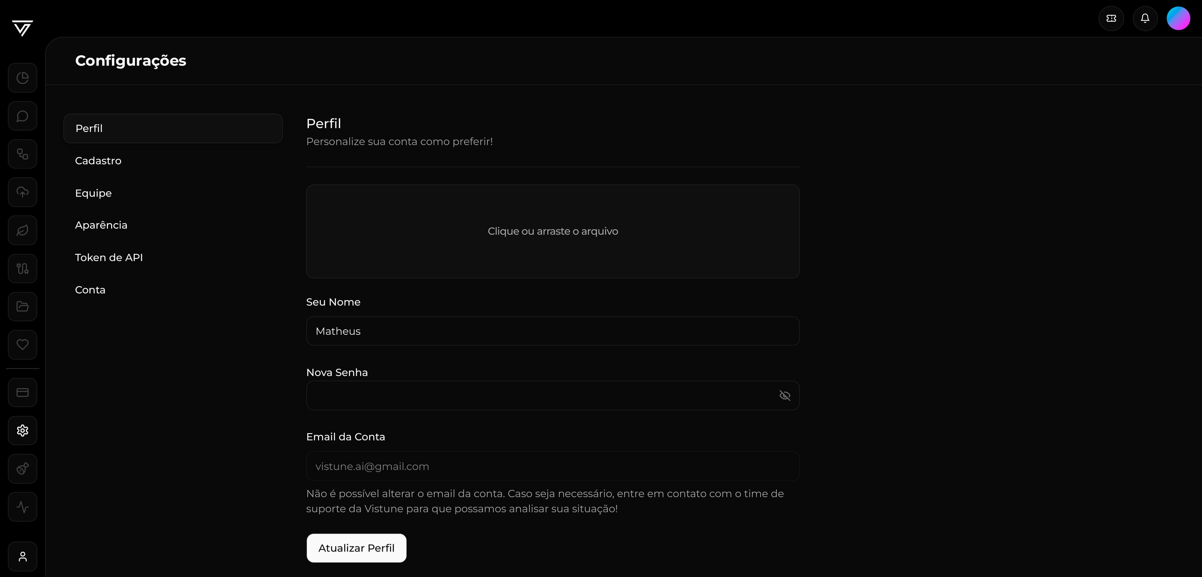
Task: Click the 'Não é possível alterar' help text
Action: 545,501
